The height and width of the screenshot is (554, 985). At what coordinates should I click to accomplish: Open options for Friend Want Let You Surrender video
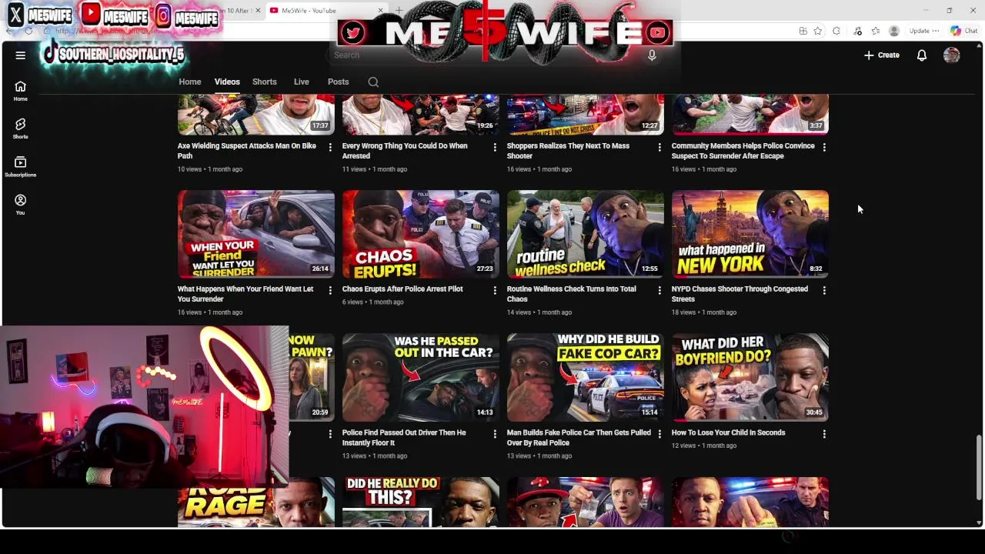pyautogui.click(x=330, y=290)
